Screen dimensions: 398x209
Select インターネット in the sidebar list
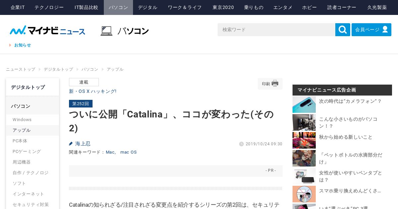coord(33,194)
